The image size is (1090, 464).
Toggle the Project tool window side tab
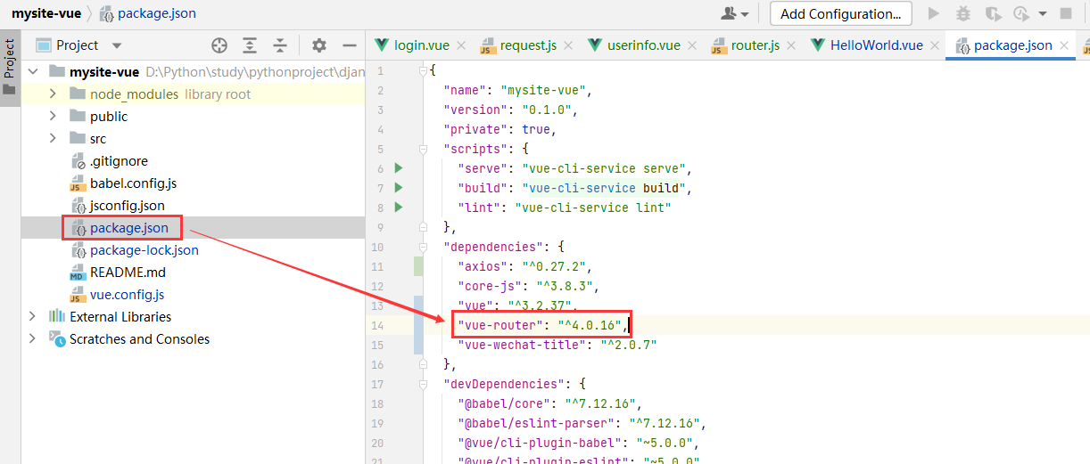10,68
